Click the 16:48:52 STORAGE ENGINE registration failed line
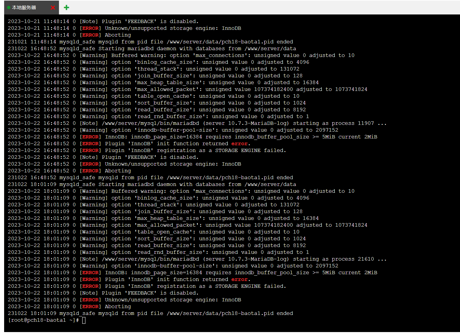 147,151
